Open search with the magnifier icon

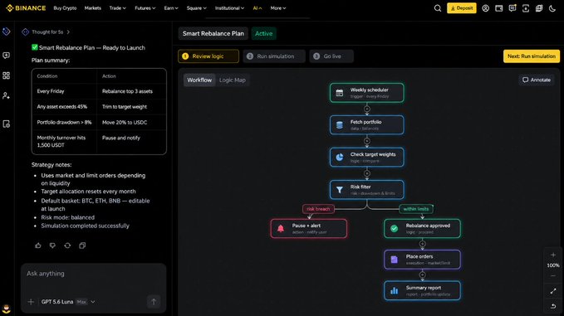pos(438,8)
